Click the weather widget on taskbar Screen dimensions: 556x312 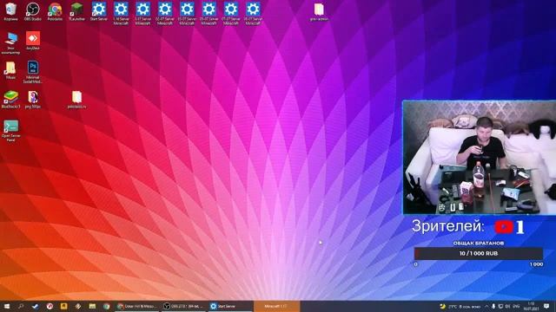click(460, 306)
